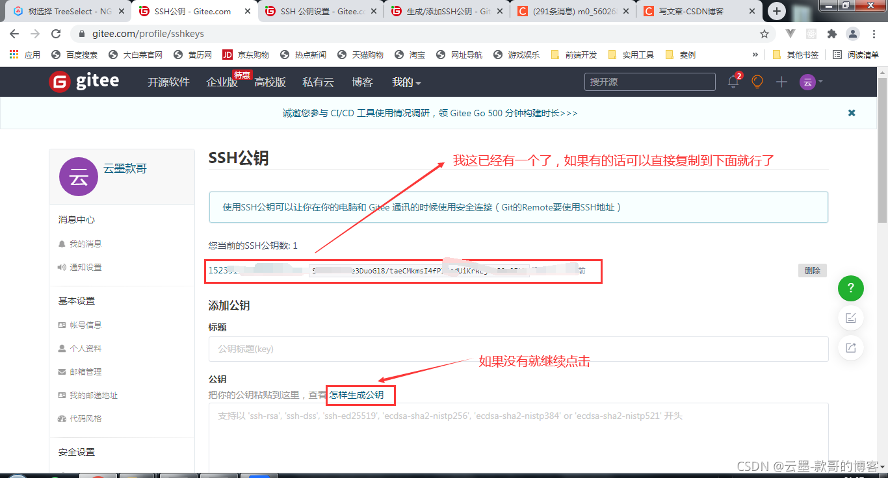Screen dimensions: 888x478
Task: Open the 网址导航 bookmark
Action: 459,55
